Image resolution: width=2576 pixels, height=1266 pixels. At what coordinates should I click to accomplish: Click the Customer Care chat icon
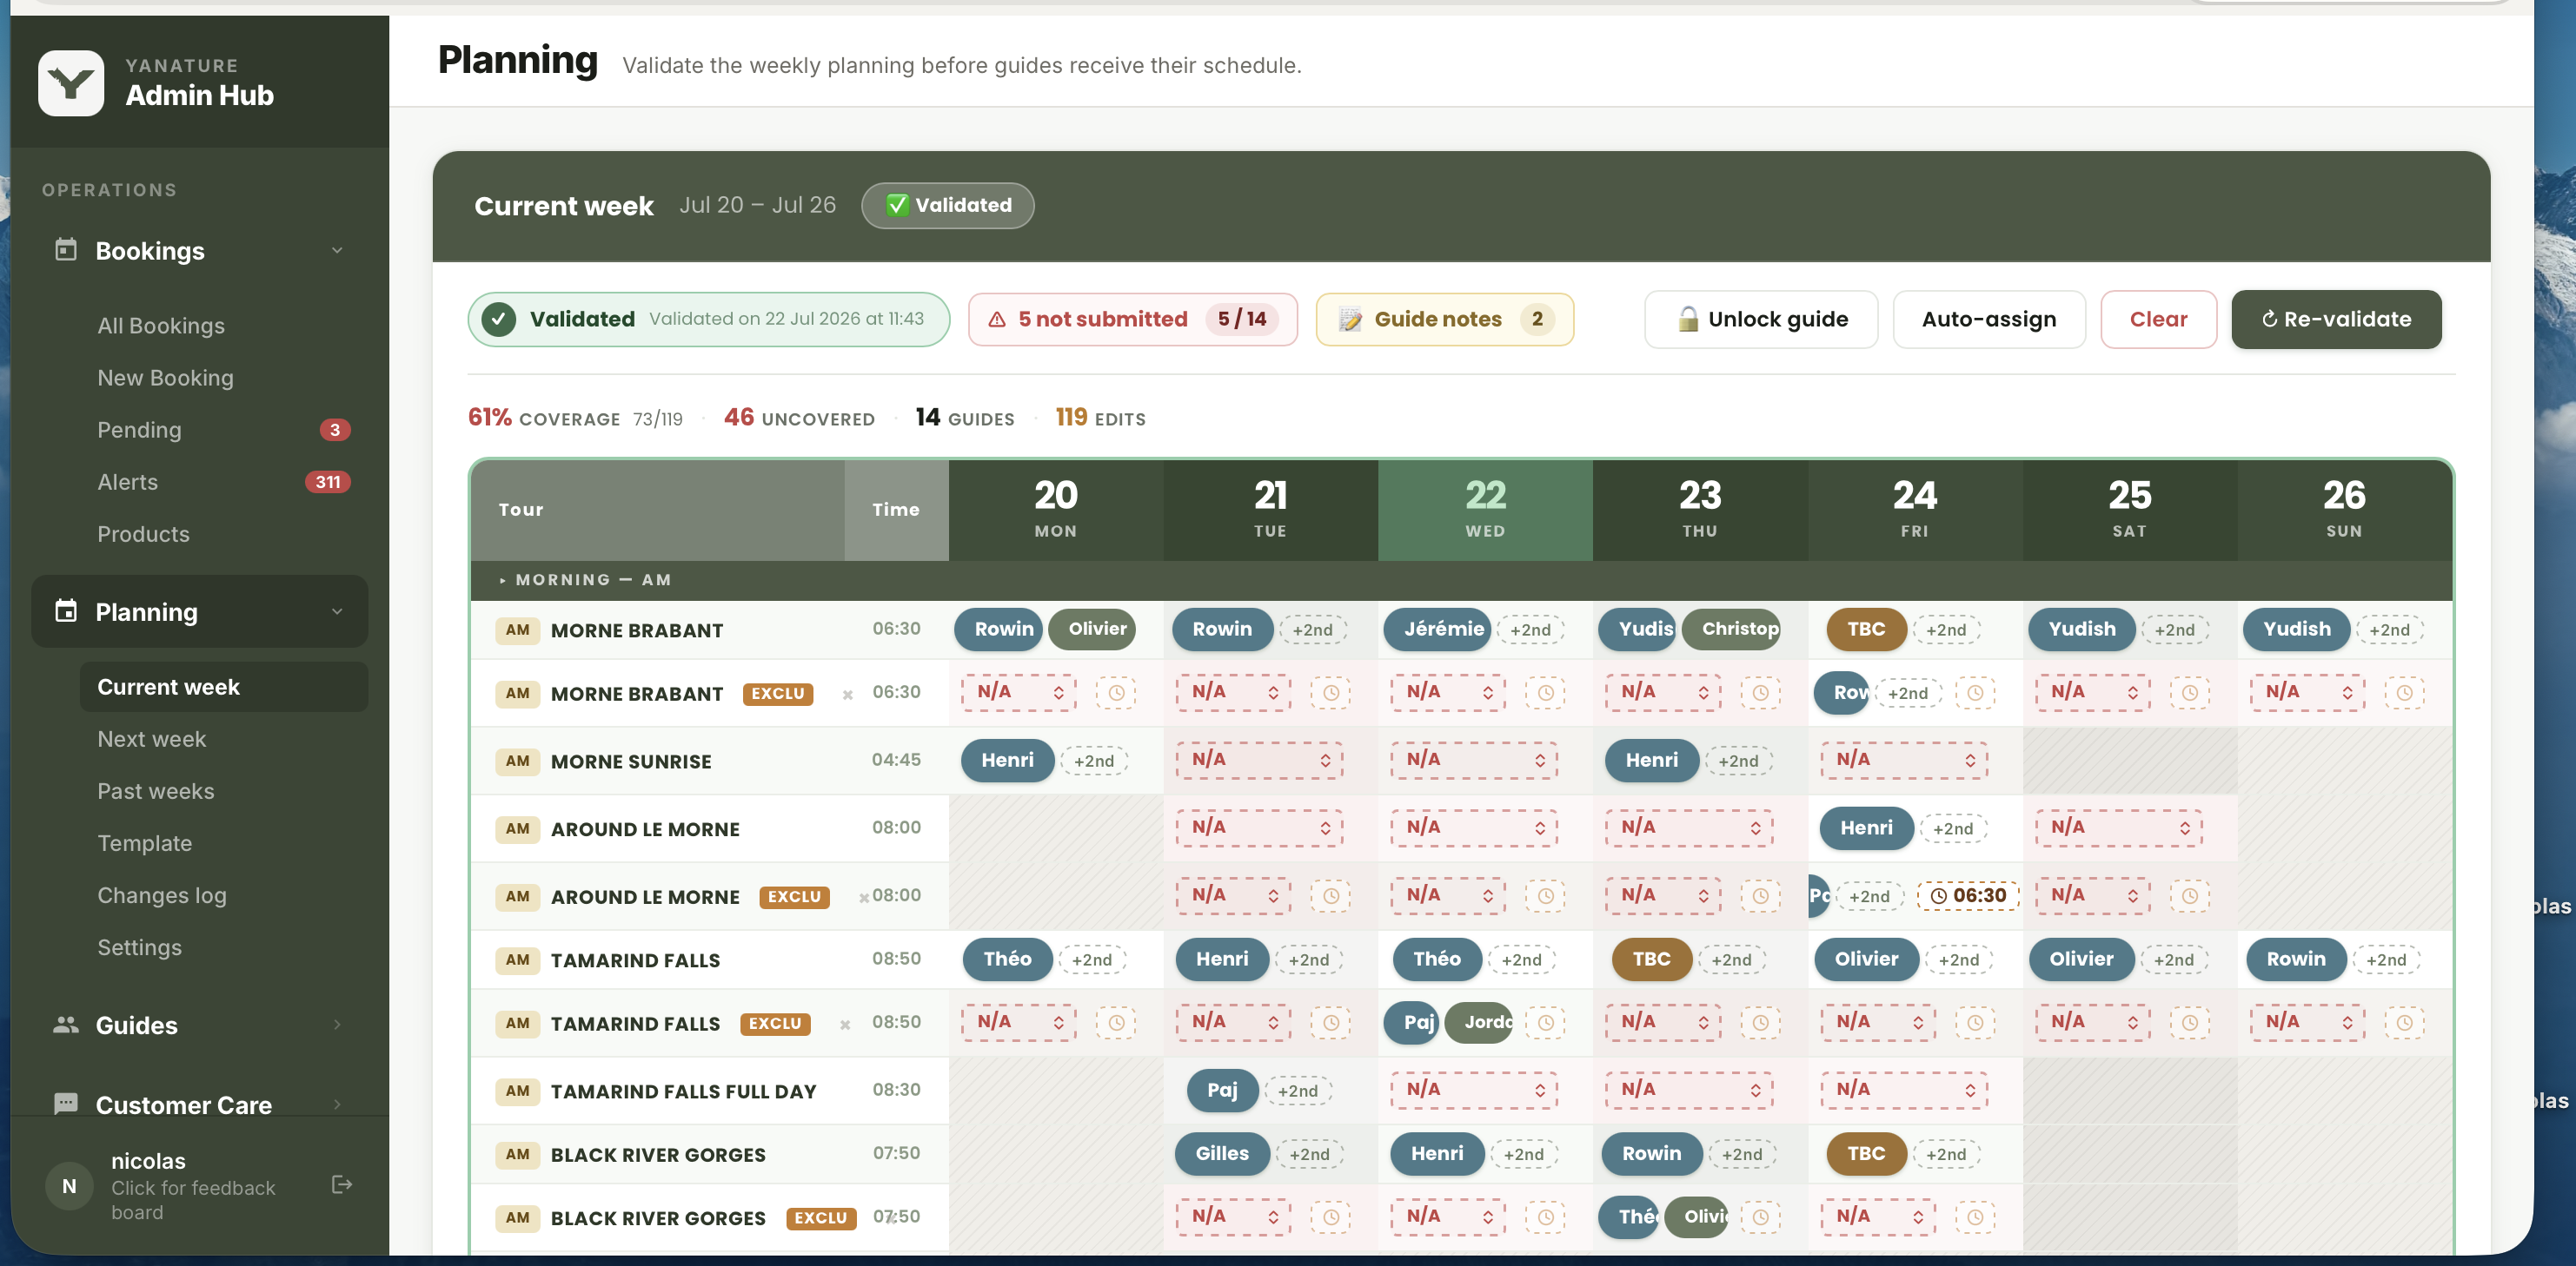[66, 1104]
